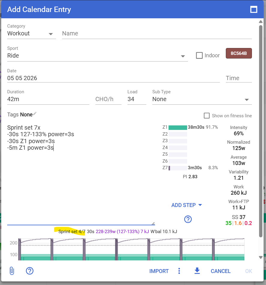Viewport: 266px width, 285px height.
Task: Click the Duration field showing 42m
Action: [x=48, y=99]
